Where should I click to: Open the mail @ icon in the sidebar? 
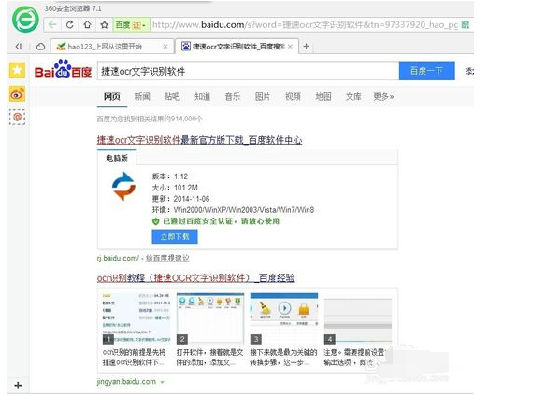pos(17,117)
